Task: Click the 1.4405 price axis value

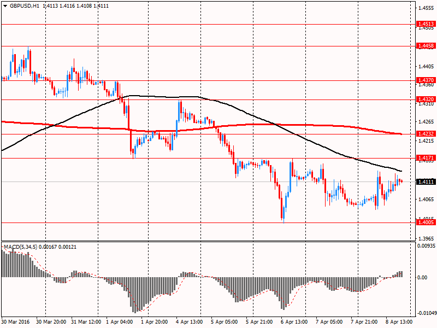Action: (426, 66)
